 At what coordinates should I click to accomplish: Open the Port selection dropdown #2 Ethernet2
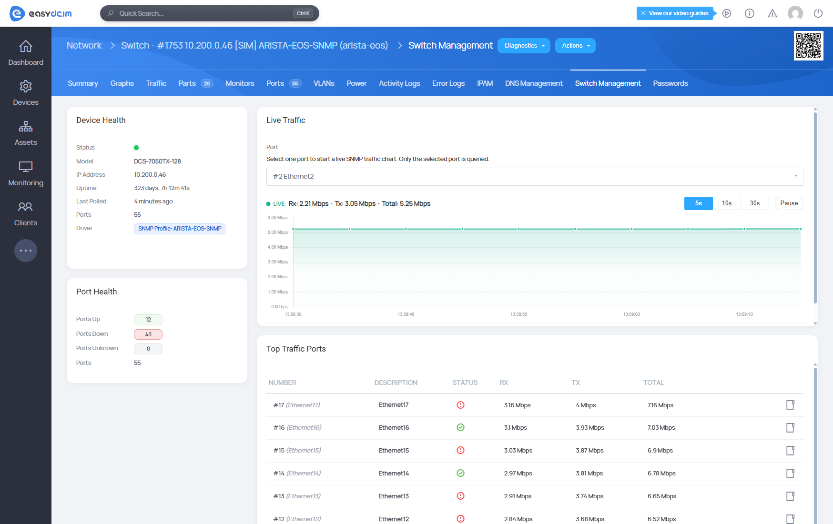point(535,177)
